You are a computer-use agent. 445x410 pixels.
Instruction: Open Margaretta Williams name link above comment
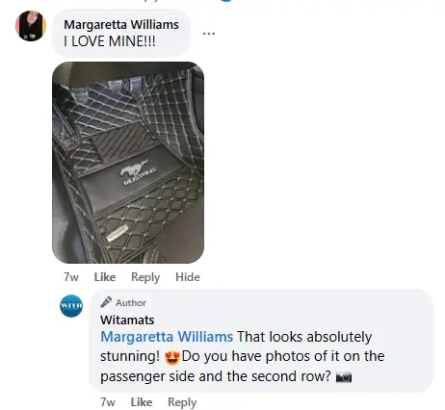[x=121, y=24]
